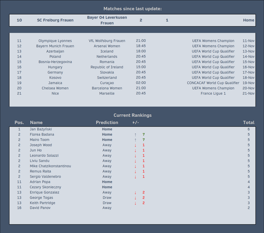Click the Prediction column header
Image resolution: width=264 pixels, height=233 pixels.
click(x=107, y=122)
